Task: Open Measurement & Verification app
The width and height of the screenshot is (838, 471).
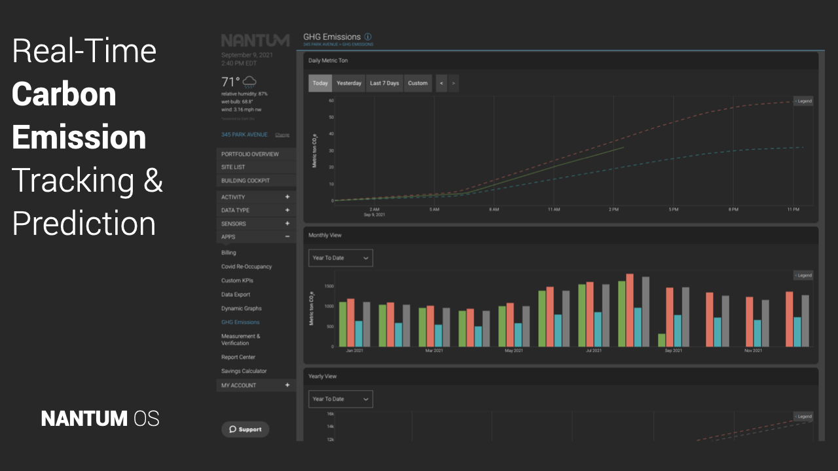Action: coord(240,340)
